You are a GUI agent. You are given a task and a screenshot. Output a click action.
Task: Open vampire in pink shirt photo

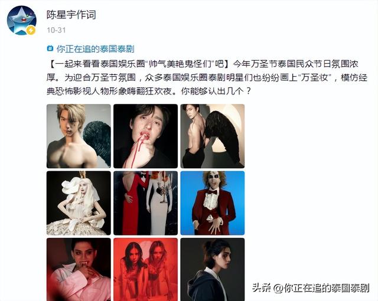[79, 270]
